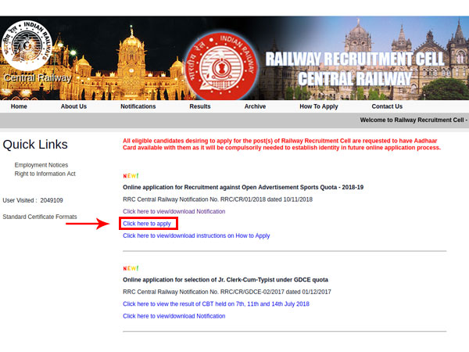The height and width of the screenshot is (352, 469).
Task: Click the NEW badge above Sports Quota notice
Action: tap(131, 176)
